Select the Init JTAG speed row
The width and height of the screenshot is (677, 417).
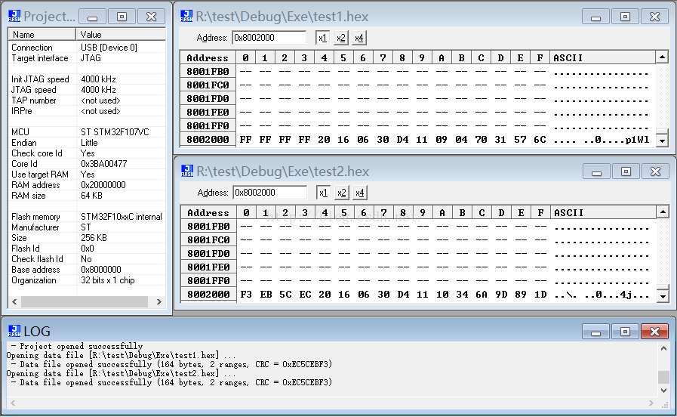[87, 79]
